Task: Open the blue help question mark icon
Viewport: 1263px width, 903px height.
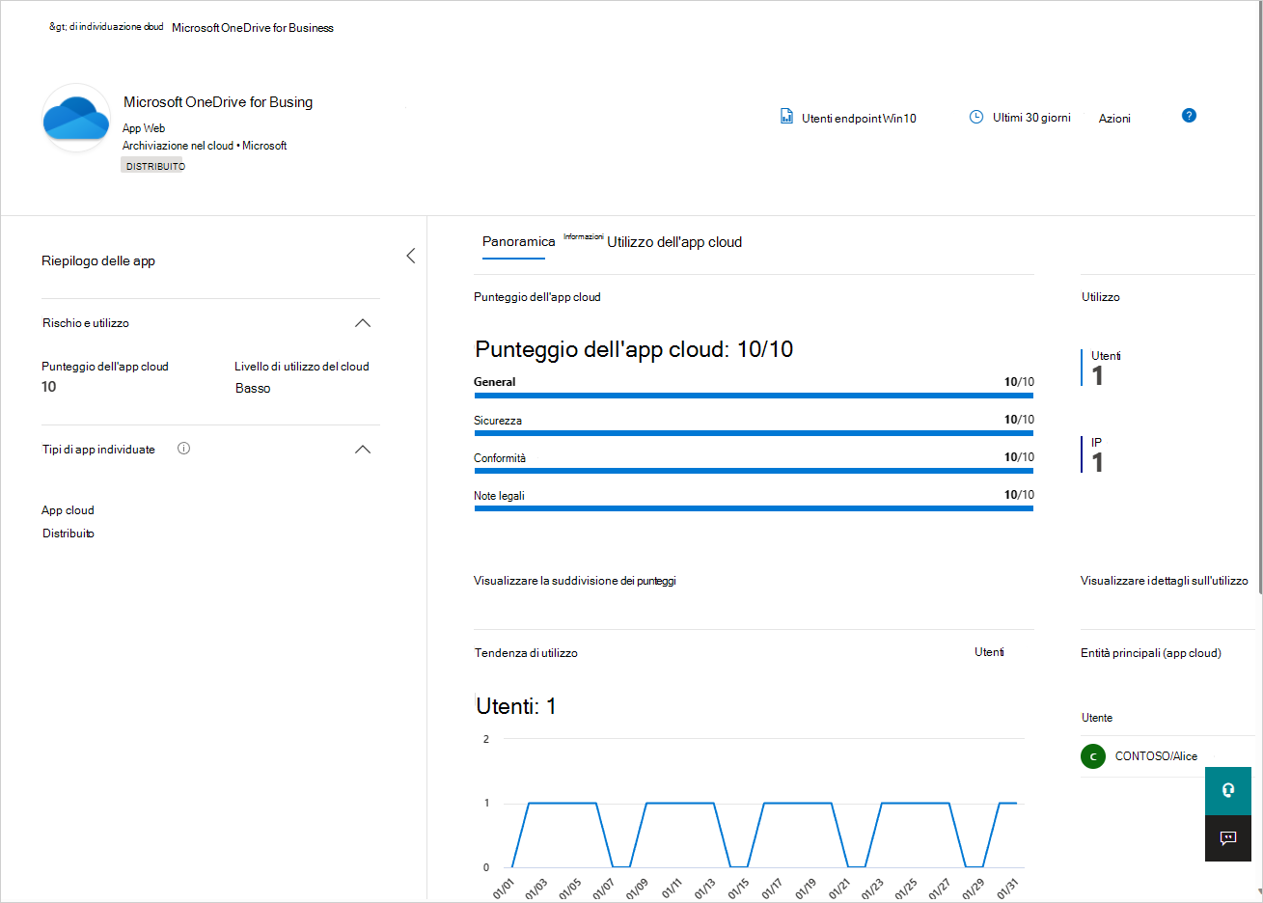Action: click(x=1189, y=116)
